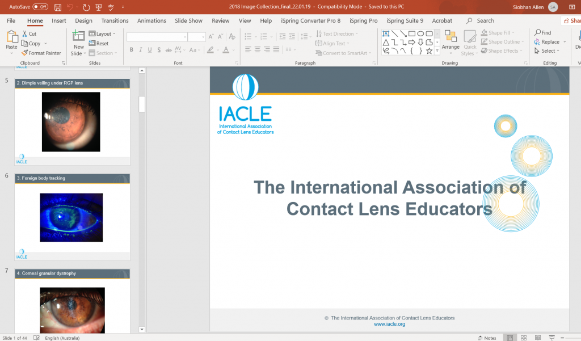Screen dimensions: 581x341
Task: Select the star shape in gallery
Action: pos(429,50)
